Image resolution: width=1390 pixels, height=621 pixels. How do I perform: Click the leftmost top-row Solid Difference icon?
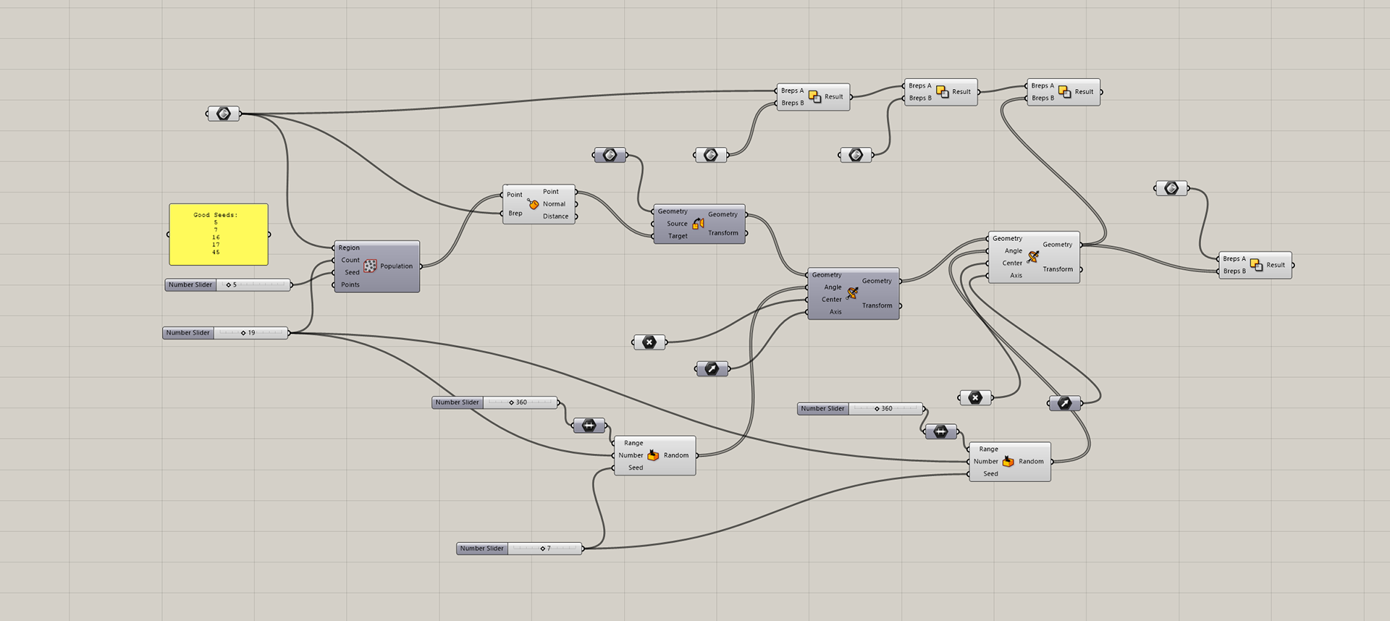coord(814,97)
